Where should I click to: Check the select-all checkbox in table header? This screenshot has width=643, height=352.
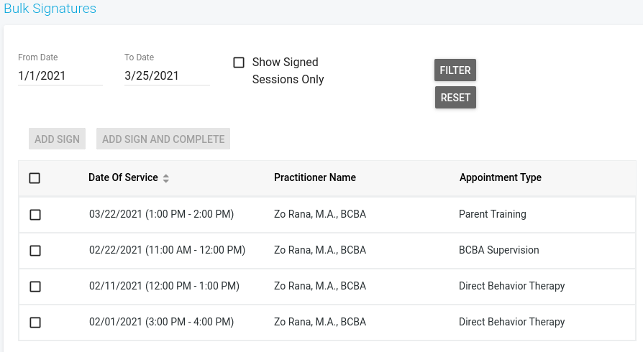pyautogui.click(x=35, y=178)
